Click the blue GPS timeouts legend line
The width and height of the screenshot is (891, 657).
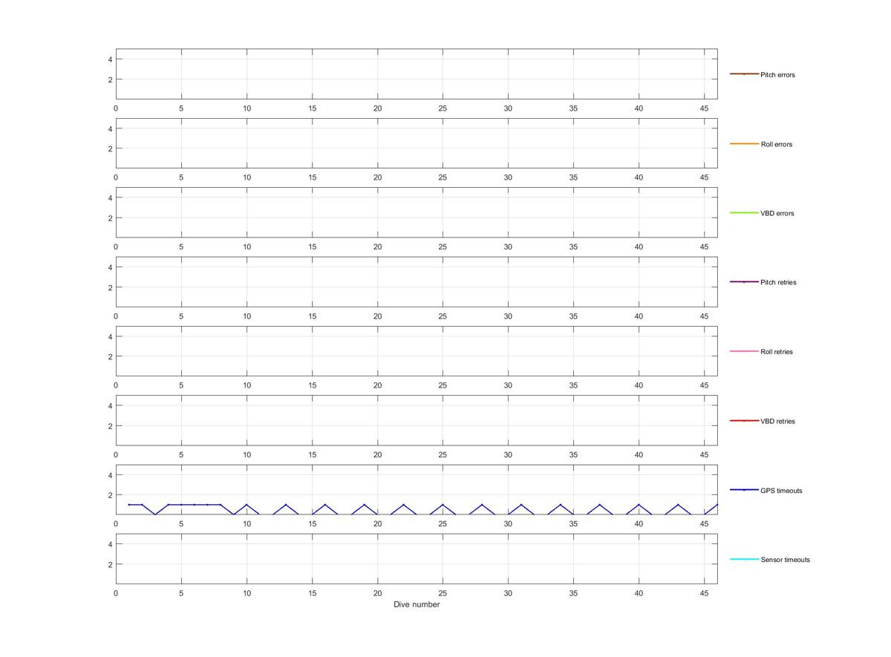pyautogui.click(x=744, y=490)
